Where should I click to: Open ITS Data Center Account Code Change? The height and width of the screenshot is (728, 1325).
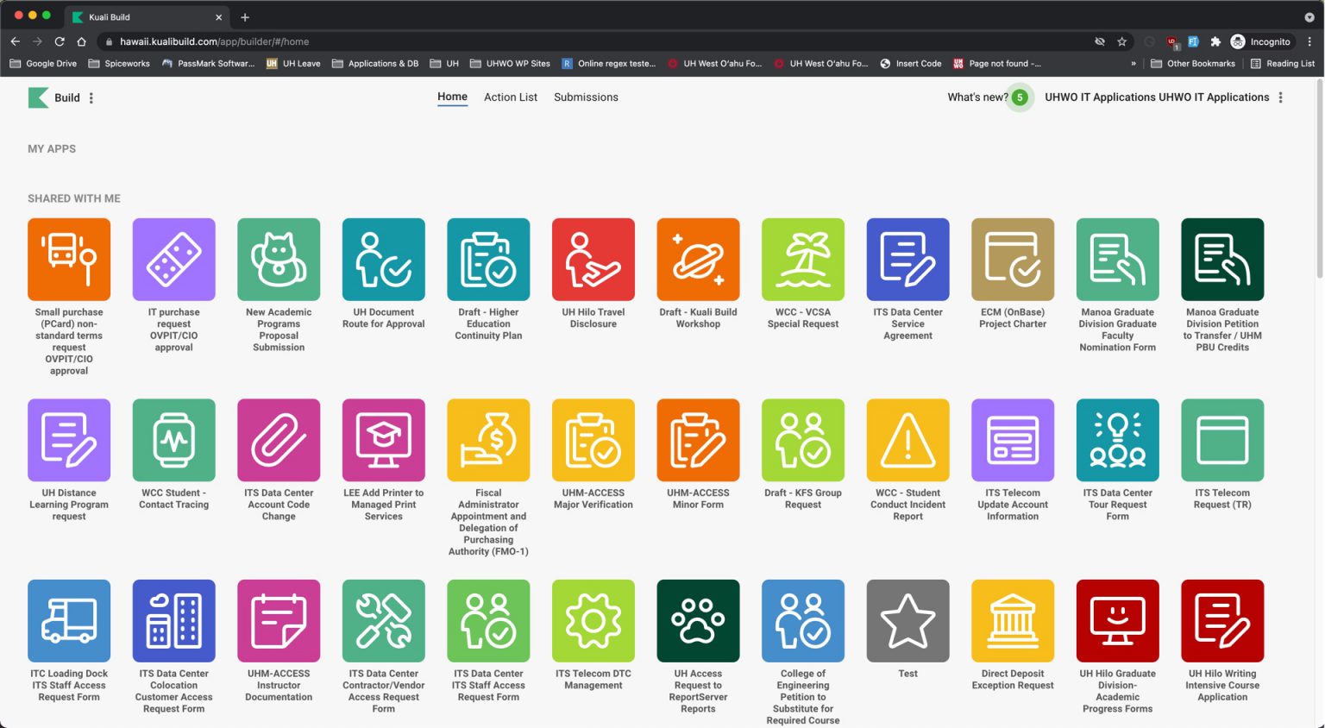279,440
